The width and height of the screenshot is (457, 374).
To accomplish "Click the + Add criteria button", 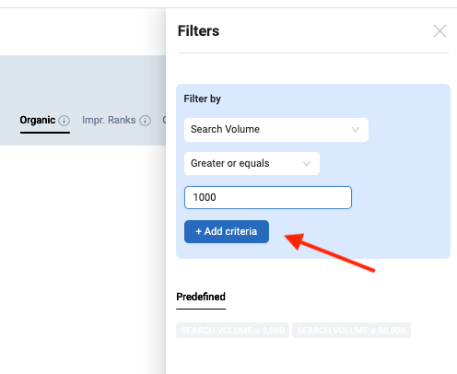I will tap(227, 231).
